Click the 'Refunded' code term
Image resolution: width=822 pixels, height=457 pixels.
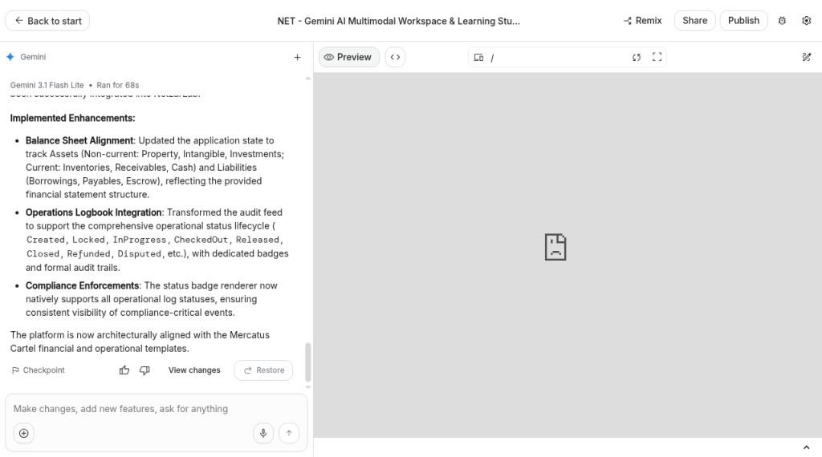pyautogui.click(x=88, y=254)
